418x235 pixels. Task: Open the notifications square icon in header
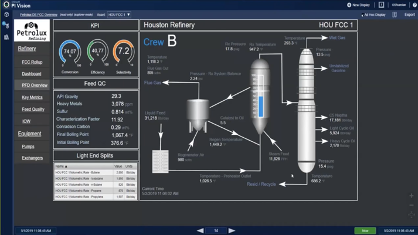(381, 5)
